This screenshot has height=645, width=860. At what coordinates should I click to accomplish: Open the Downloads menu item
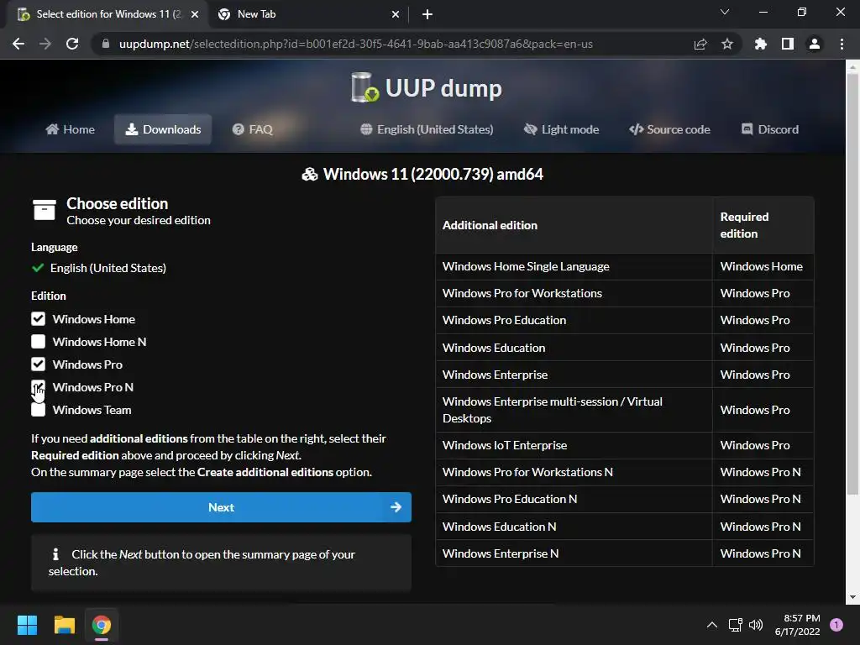[x=163, y=129]
